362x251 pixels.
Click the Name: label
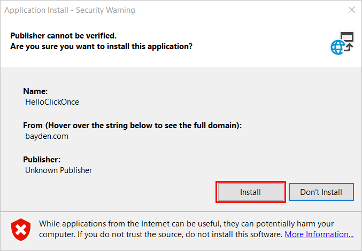pyautogui.click(x=35, y=91)
